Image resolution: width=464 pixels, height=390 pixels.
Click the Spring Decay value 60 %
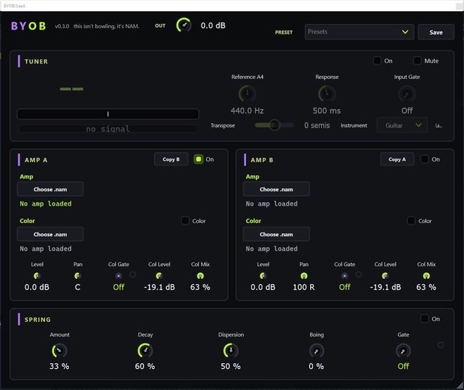pos(145,366)
